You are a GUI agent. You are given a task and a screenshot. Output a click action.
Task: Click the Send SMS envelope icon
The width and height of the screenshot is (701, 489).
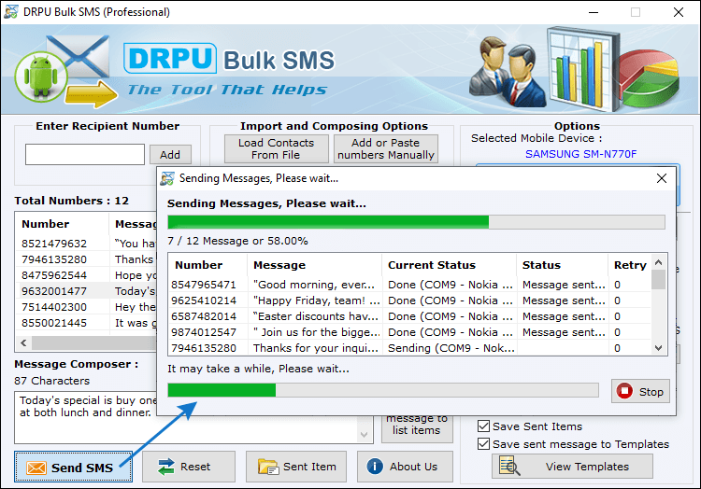pyautogui.click(x=36, y=468)
